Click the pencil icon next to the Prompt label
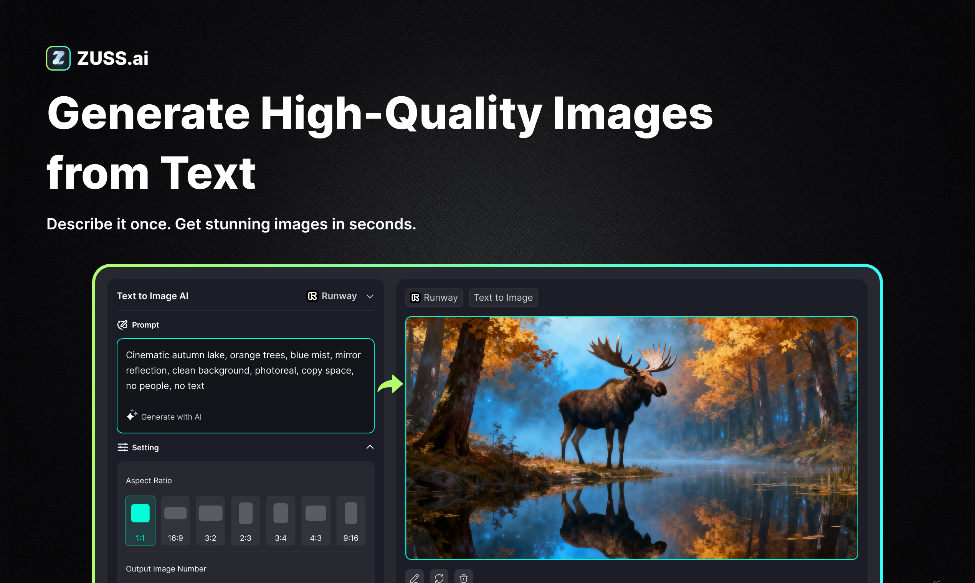This screenshot has height=583, width=975. [x=122, y=324]
